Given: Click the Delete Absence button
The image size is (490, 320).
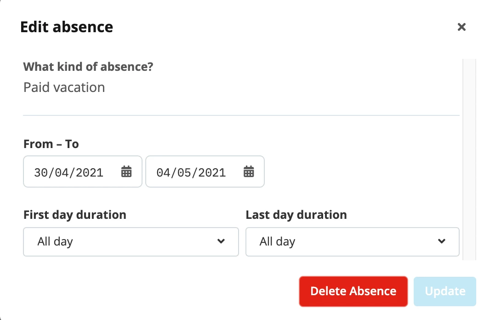Looking at the screenshot, I should [353, 291].
